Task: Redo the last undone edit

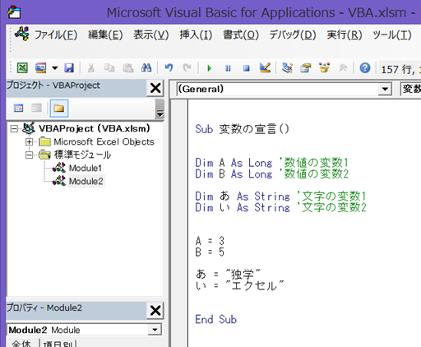Action: (187, 67)
